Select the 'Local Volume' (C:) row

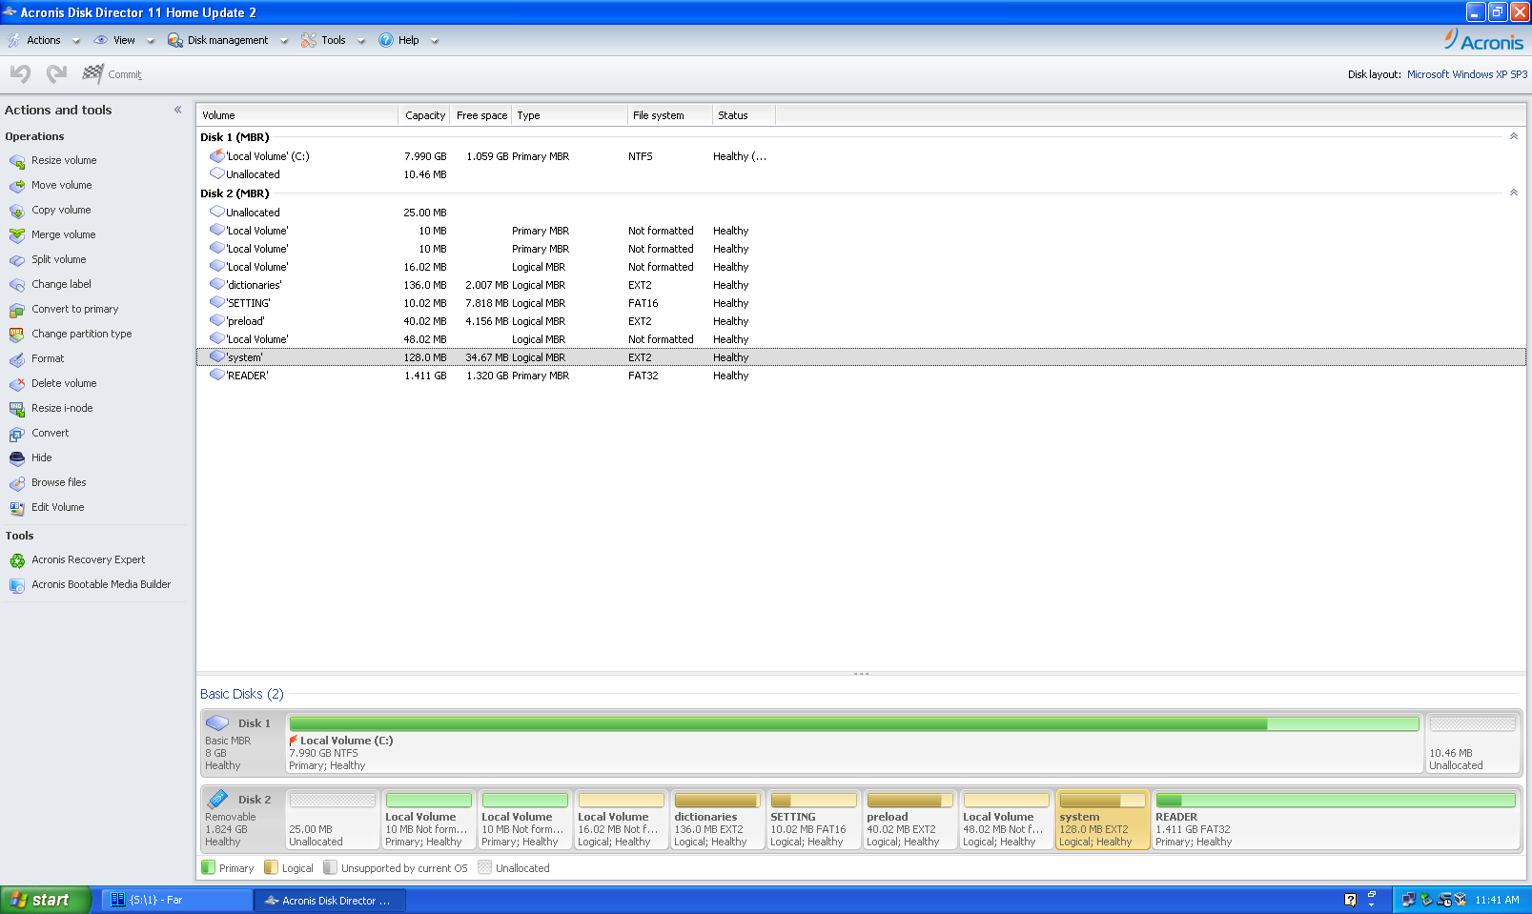pyautogui.click(x=861, y=156)
